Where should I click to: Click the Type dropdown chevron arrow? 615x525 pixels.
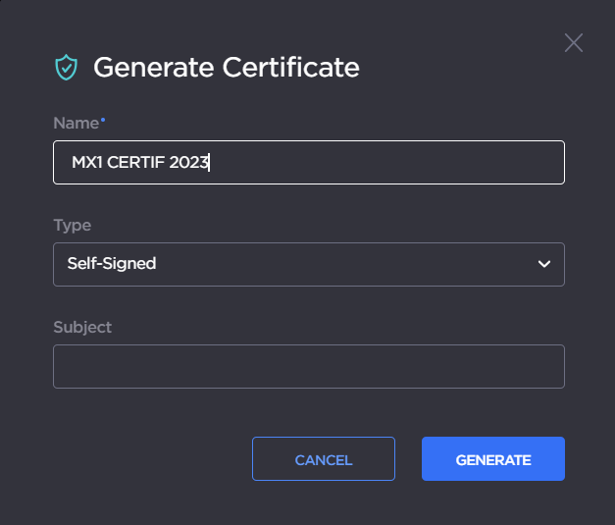(544, 264)
